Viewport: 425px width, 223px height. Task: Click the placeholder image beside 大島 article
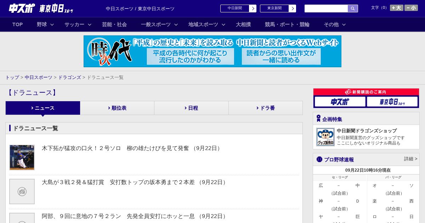pos(22,191)
